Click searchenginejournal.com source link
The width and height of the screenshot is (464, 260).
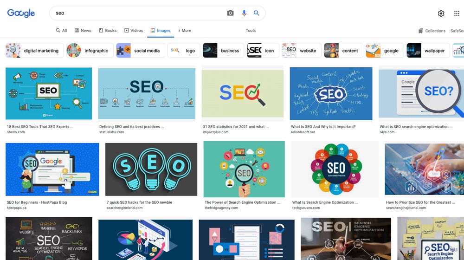point(406,208)
